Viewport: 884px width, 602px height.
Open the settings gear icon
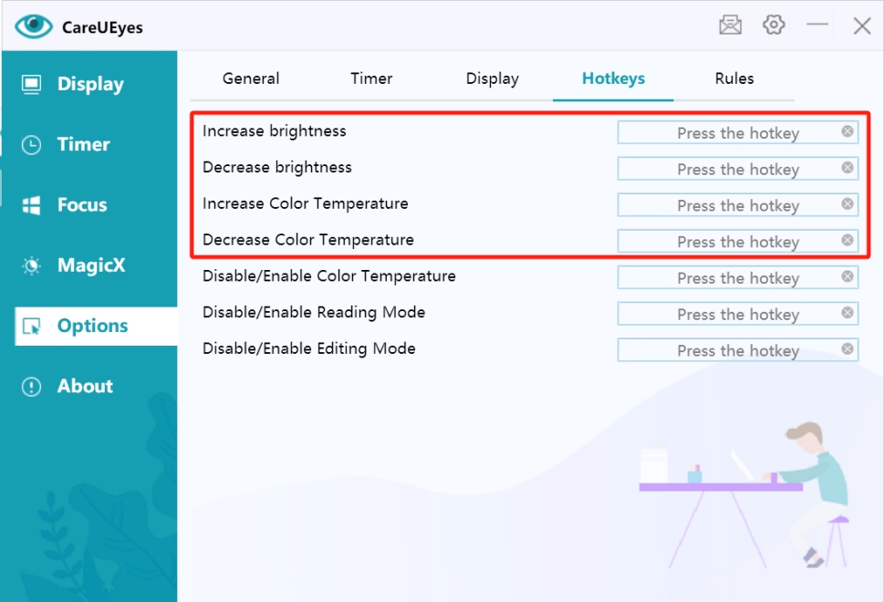pyautogui.click(x=774, y=25)
